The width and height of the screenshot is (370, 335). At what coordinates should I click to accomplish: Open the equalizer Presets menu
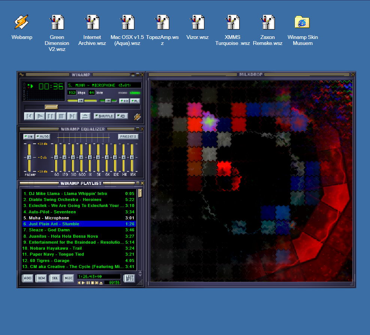click(x=128, y=137)
